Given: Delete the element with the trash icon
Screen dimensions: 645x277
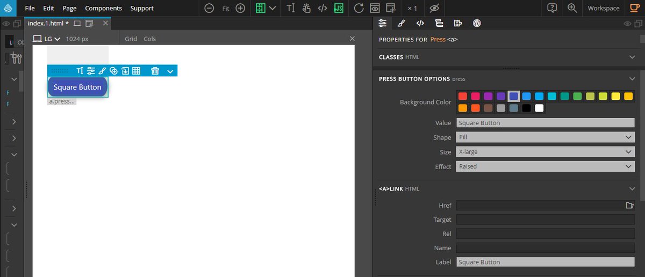Looking at the screenshot, I should pyautogui.click(x=155, y=71).
